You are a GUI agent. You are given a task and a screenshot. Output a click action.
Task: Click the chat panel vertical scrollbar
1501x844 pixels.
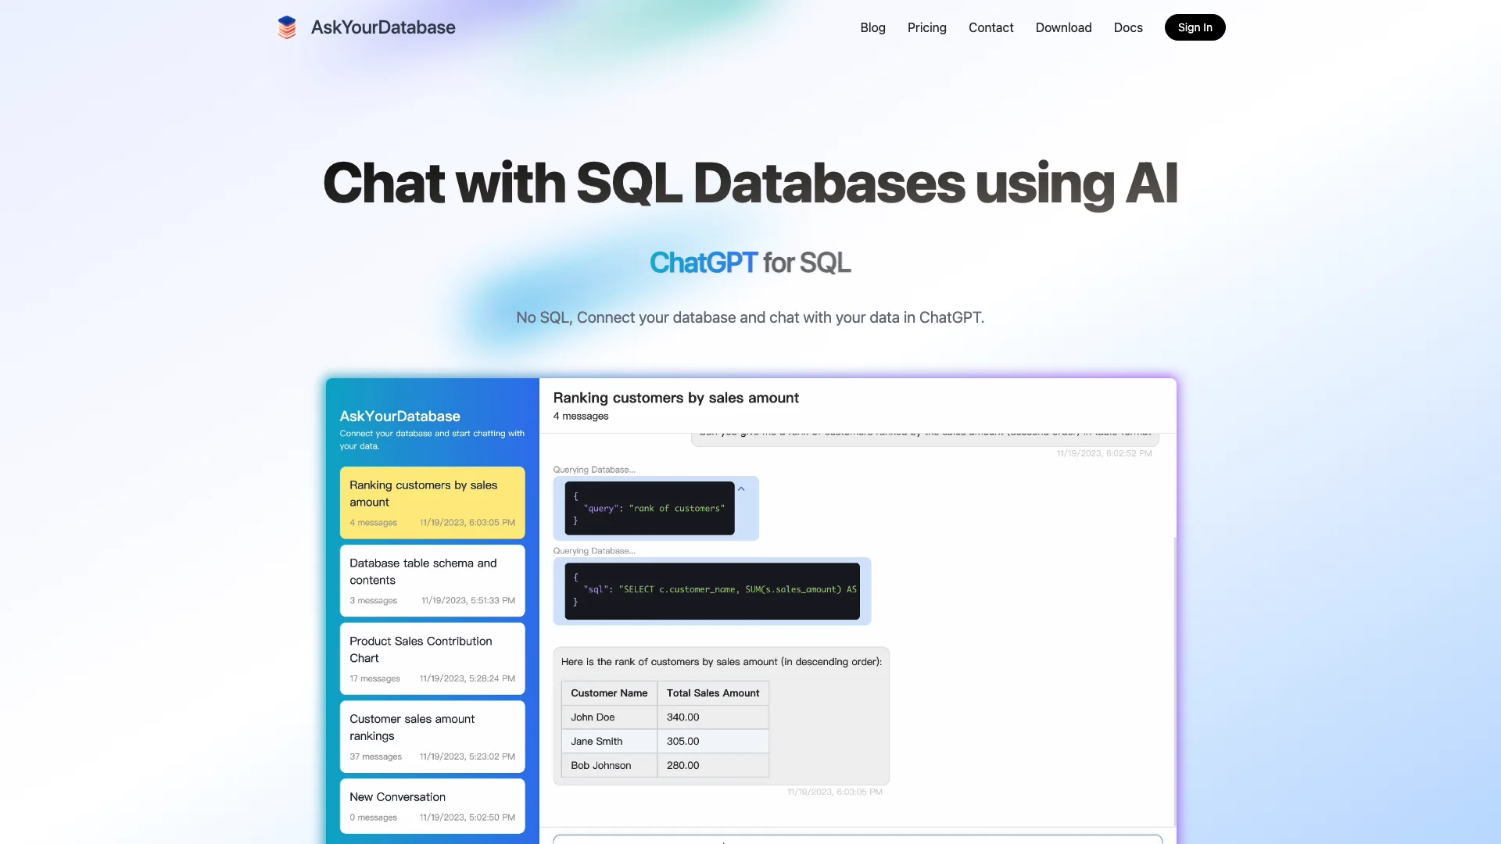pyautogui.click(x=1175, y=680)
